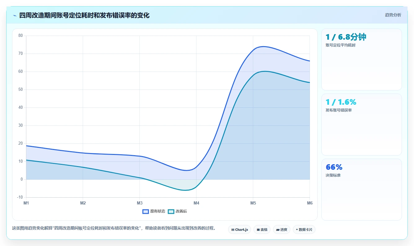Toggle the 原有状态 legend series
The width and height of the screenshot is (414, 246).
point(154,211)
